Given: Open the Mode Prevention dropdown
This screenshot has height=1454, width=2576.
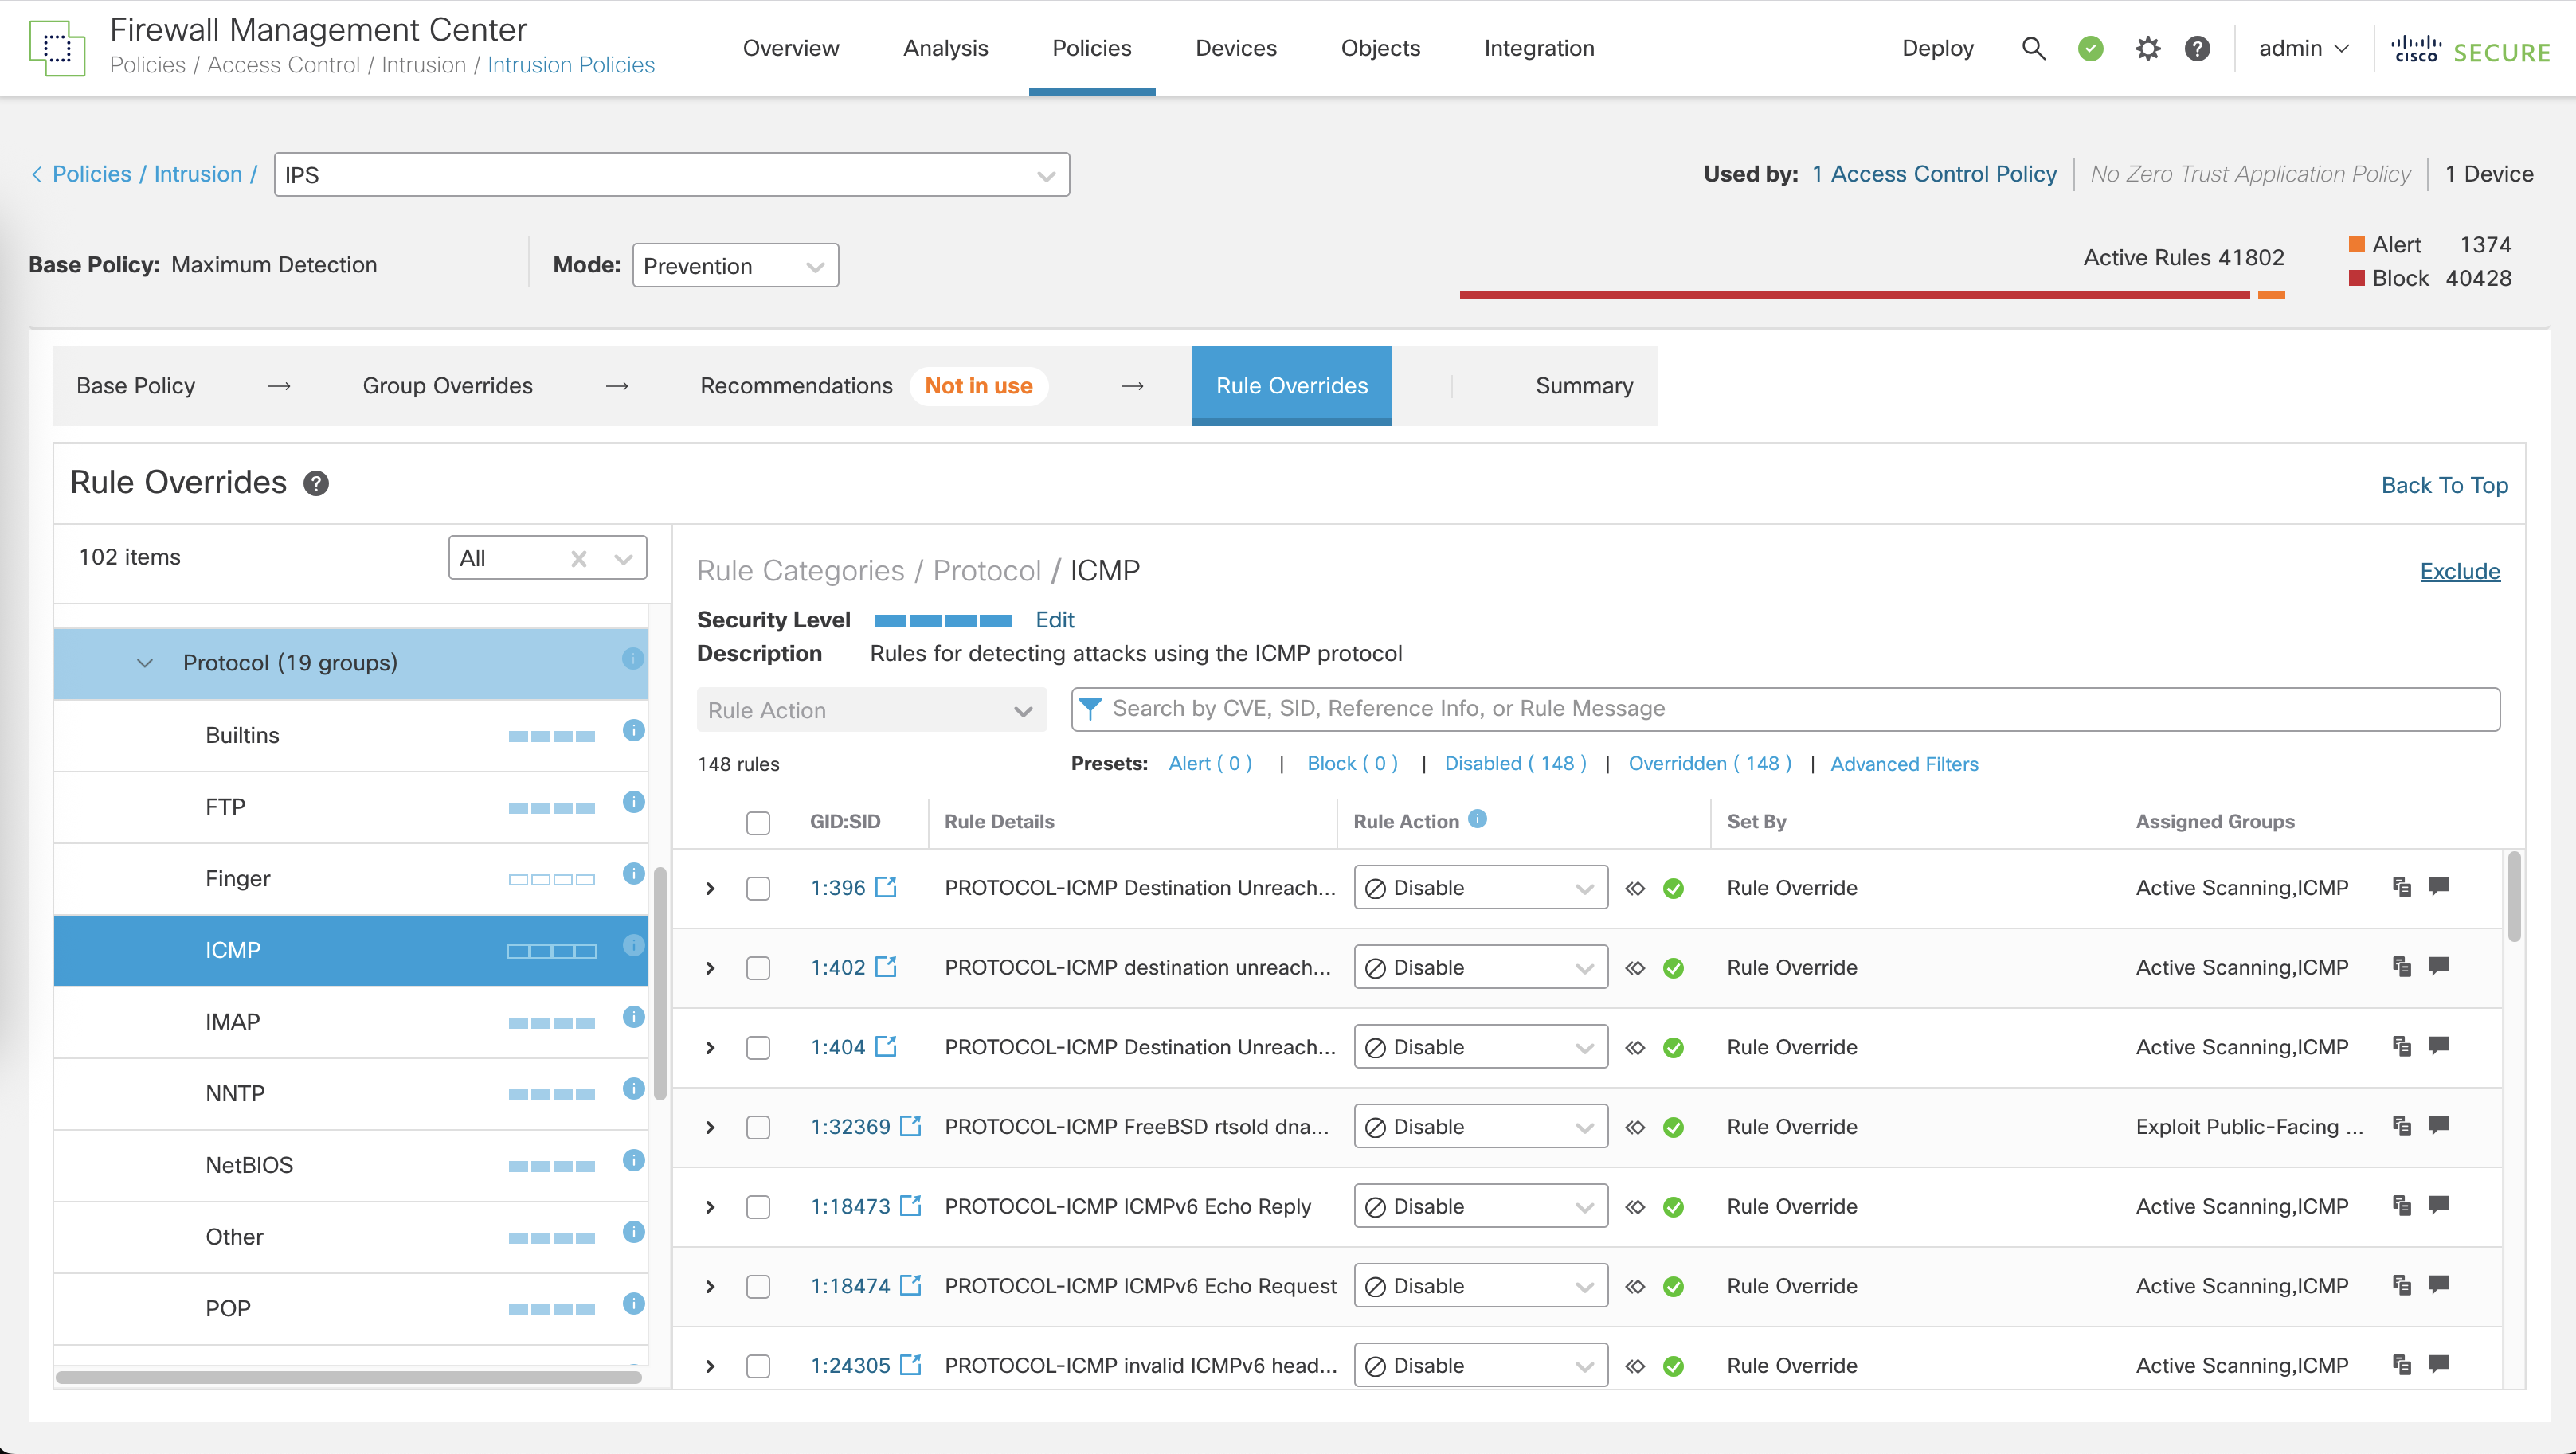Looking at the screenshot, I should click(x=735, y=266).
